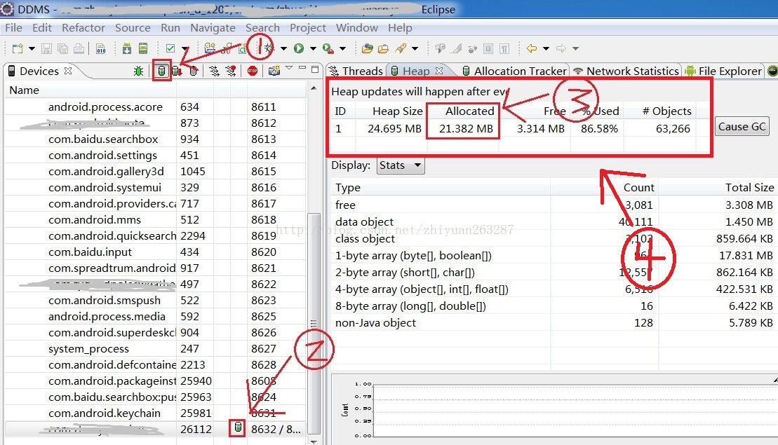This screenshot has height=445, width=778.
Task: Expand the Forward history dropdown arrow
Action: (x=575, y=48)
